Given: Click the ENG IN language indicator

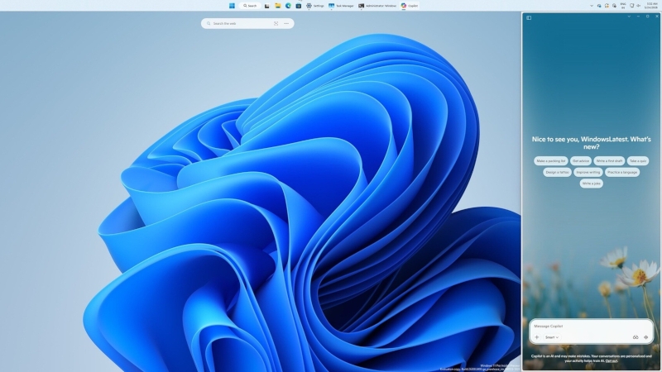Looking at the screenshot, I should [x=623, y=6].
